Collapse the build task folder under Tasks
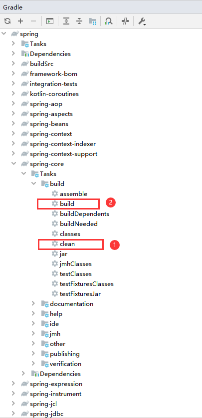202x418 pixels. pos(33,183)
